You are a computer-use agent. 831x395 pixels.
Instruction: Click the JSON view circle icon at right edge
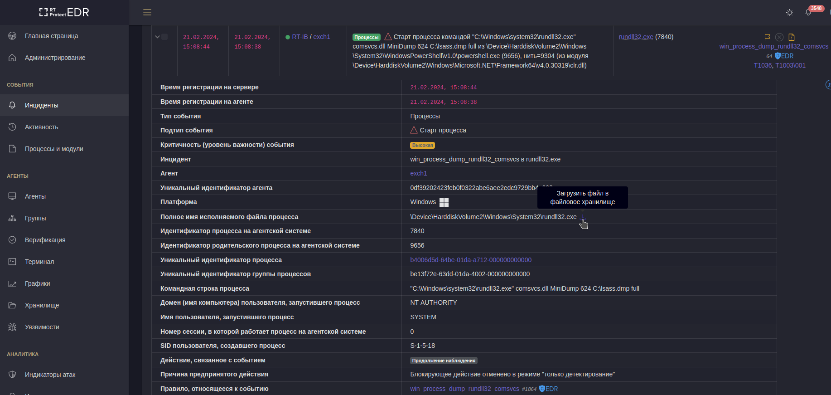click(x=829, y=85)
